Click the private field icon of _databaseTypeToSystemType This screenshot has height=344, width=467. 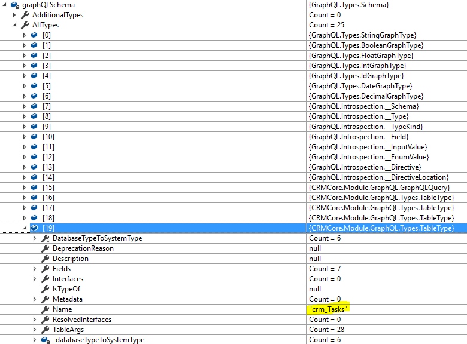point(45,340)
